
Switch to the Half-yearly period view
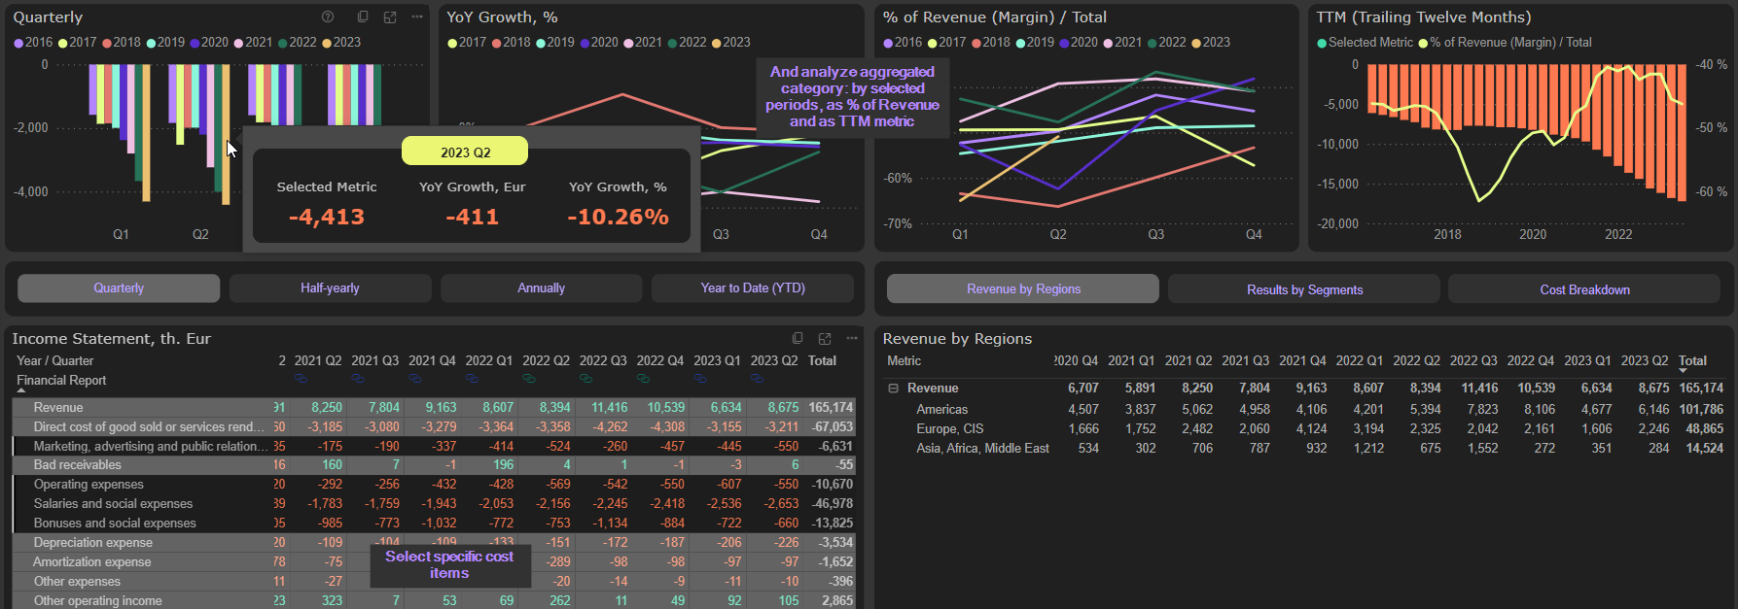pos(330,288)
